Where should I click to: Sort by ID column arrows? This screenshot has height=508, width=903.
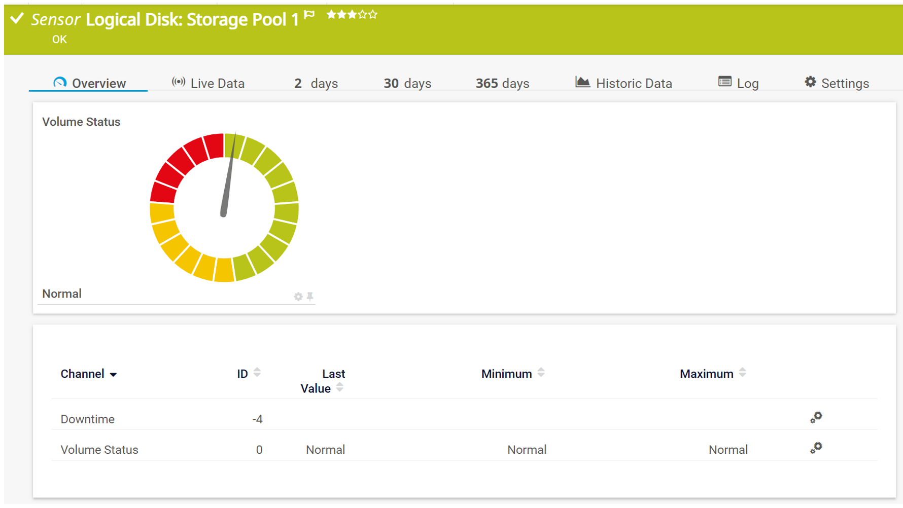[257, 373]
